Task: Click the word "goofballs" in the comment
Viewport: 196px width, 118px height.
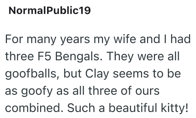Action: click(32, 74)
